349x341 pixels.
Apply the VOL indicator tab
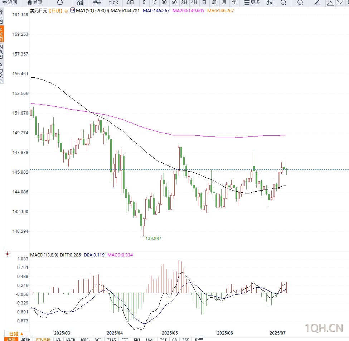[98, 339]
